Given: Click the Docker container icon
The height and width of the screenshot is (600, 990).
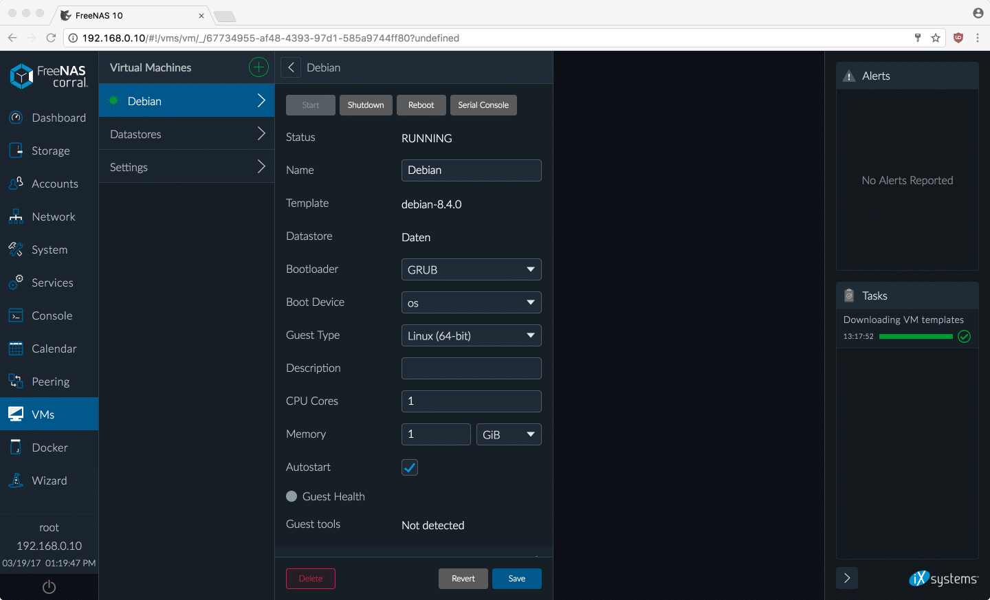Looking at the screenshot, I should coord(16,447).
